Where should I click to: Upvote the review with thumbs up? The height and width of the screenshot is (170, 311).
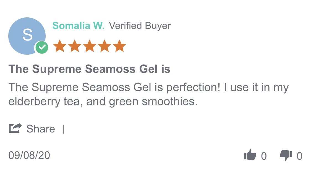[x=250, y=156]
